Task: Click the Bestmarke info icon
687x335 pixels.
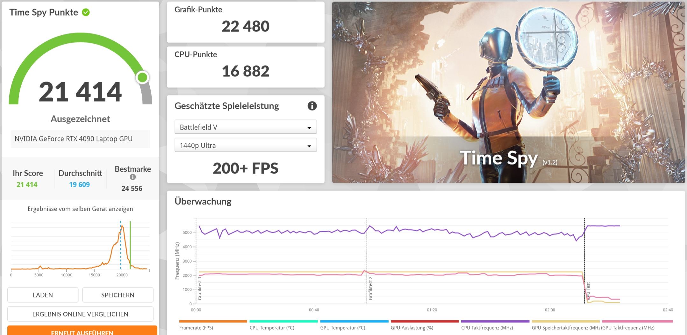Action: click(133, 177)
